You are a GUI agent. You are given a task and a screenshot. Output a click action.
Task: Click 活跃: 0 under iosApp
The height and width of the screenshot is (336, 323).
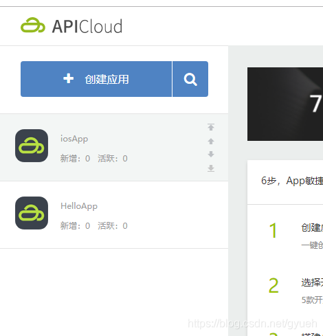[113, 158]
